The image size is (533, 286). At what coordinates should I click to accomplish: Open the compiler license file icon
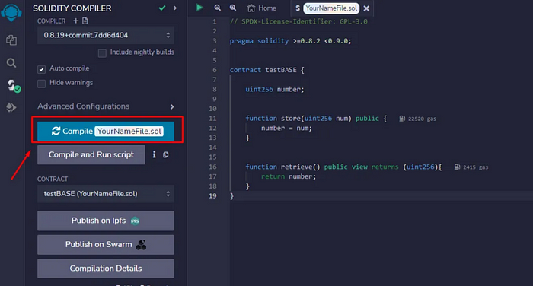(85, 21)
